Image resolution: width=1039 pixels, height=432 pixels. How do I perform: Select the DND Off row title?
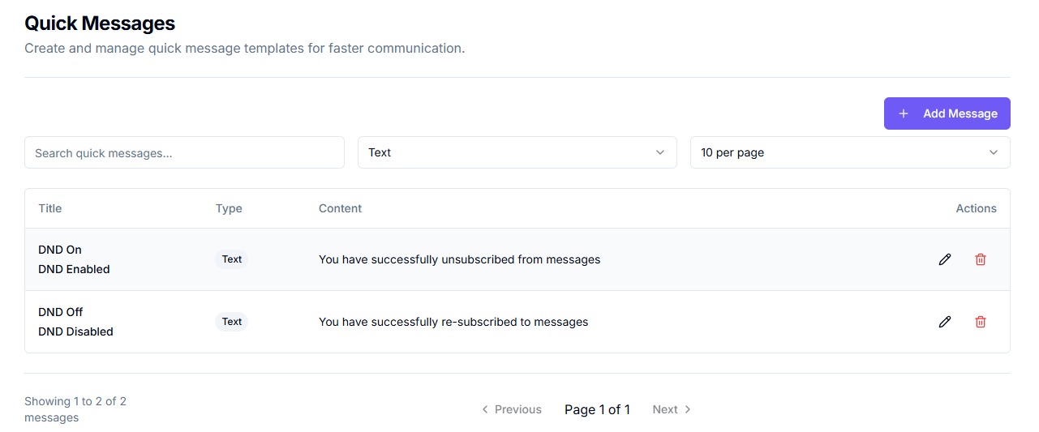(61, 312)
